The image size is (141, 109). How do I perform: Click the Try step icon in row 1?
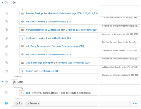pos(14,2)
